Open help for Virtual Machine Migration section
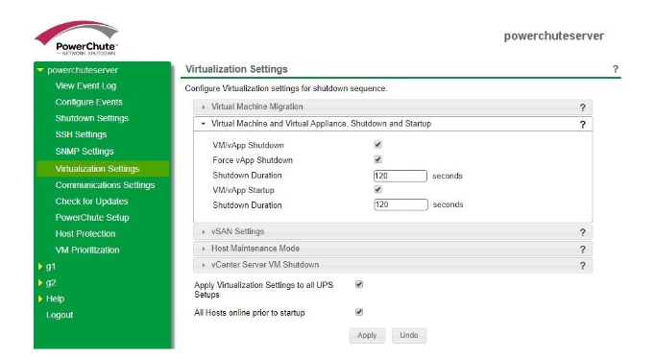Viewport: 656px width, 358px height. point(582,107)
